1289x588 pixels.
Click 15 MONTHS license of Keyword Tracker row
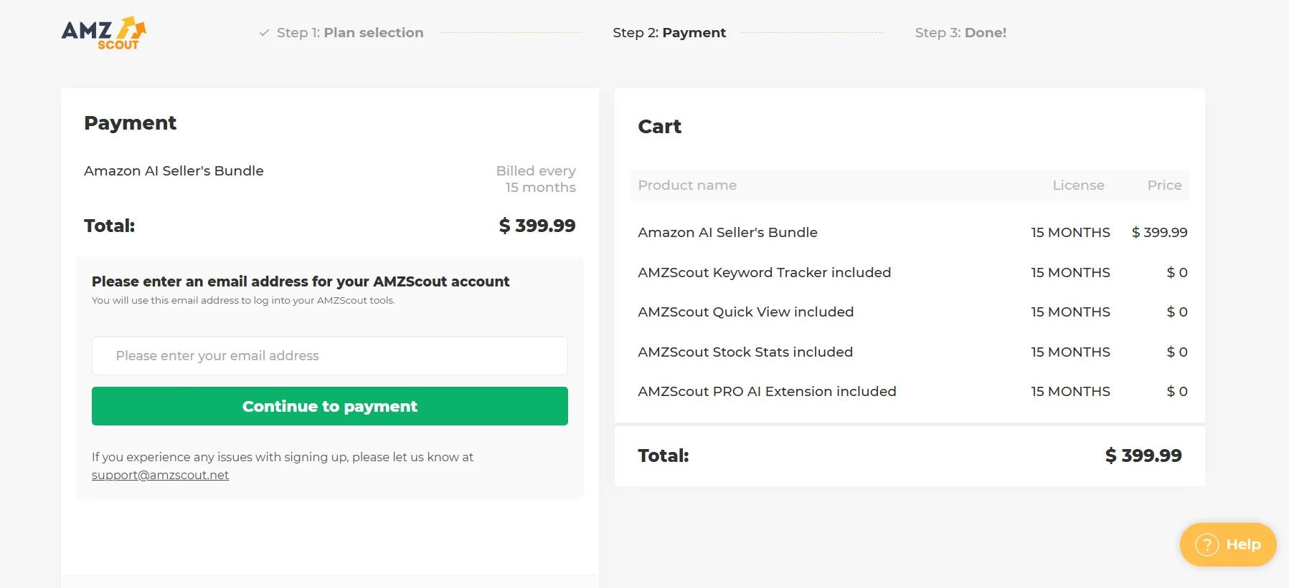[1070, 273]
